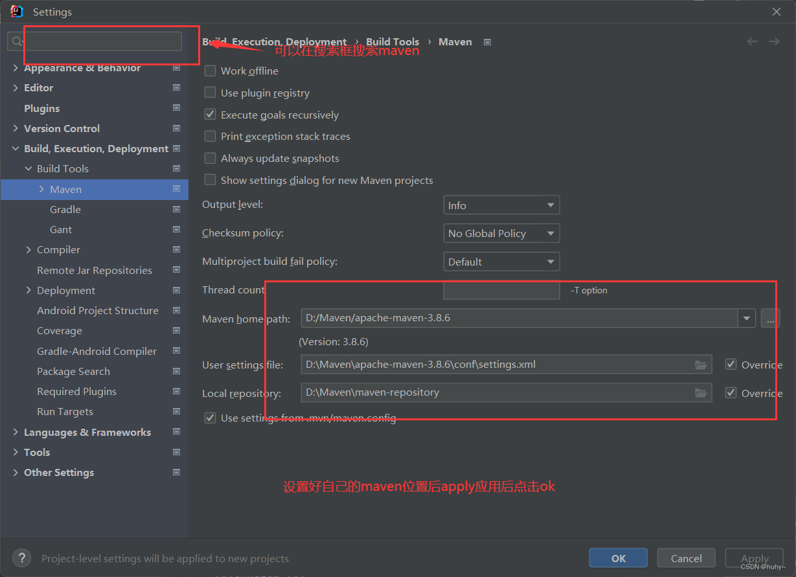Click project-level icon next to Gant

point(176,229)
